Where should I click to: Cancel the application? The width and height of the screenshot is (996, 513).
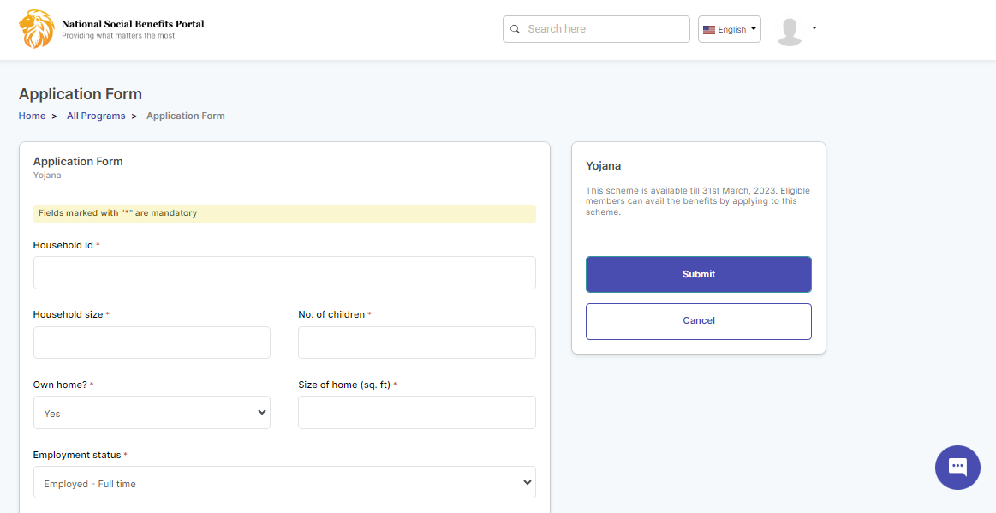point(698,321)
